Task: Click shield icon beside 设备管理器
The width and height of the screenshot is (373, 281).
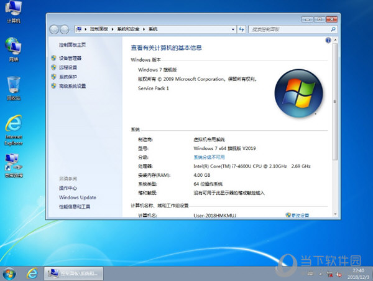Action: [53, 58]
